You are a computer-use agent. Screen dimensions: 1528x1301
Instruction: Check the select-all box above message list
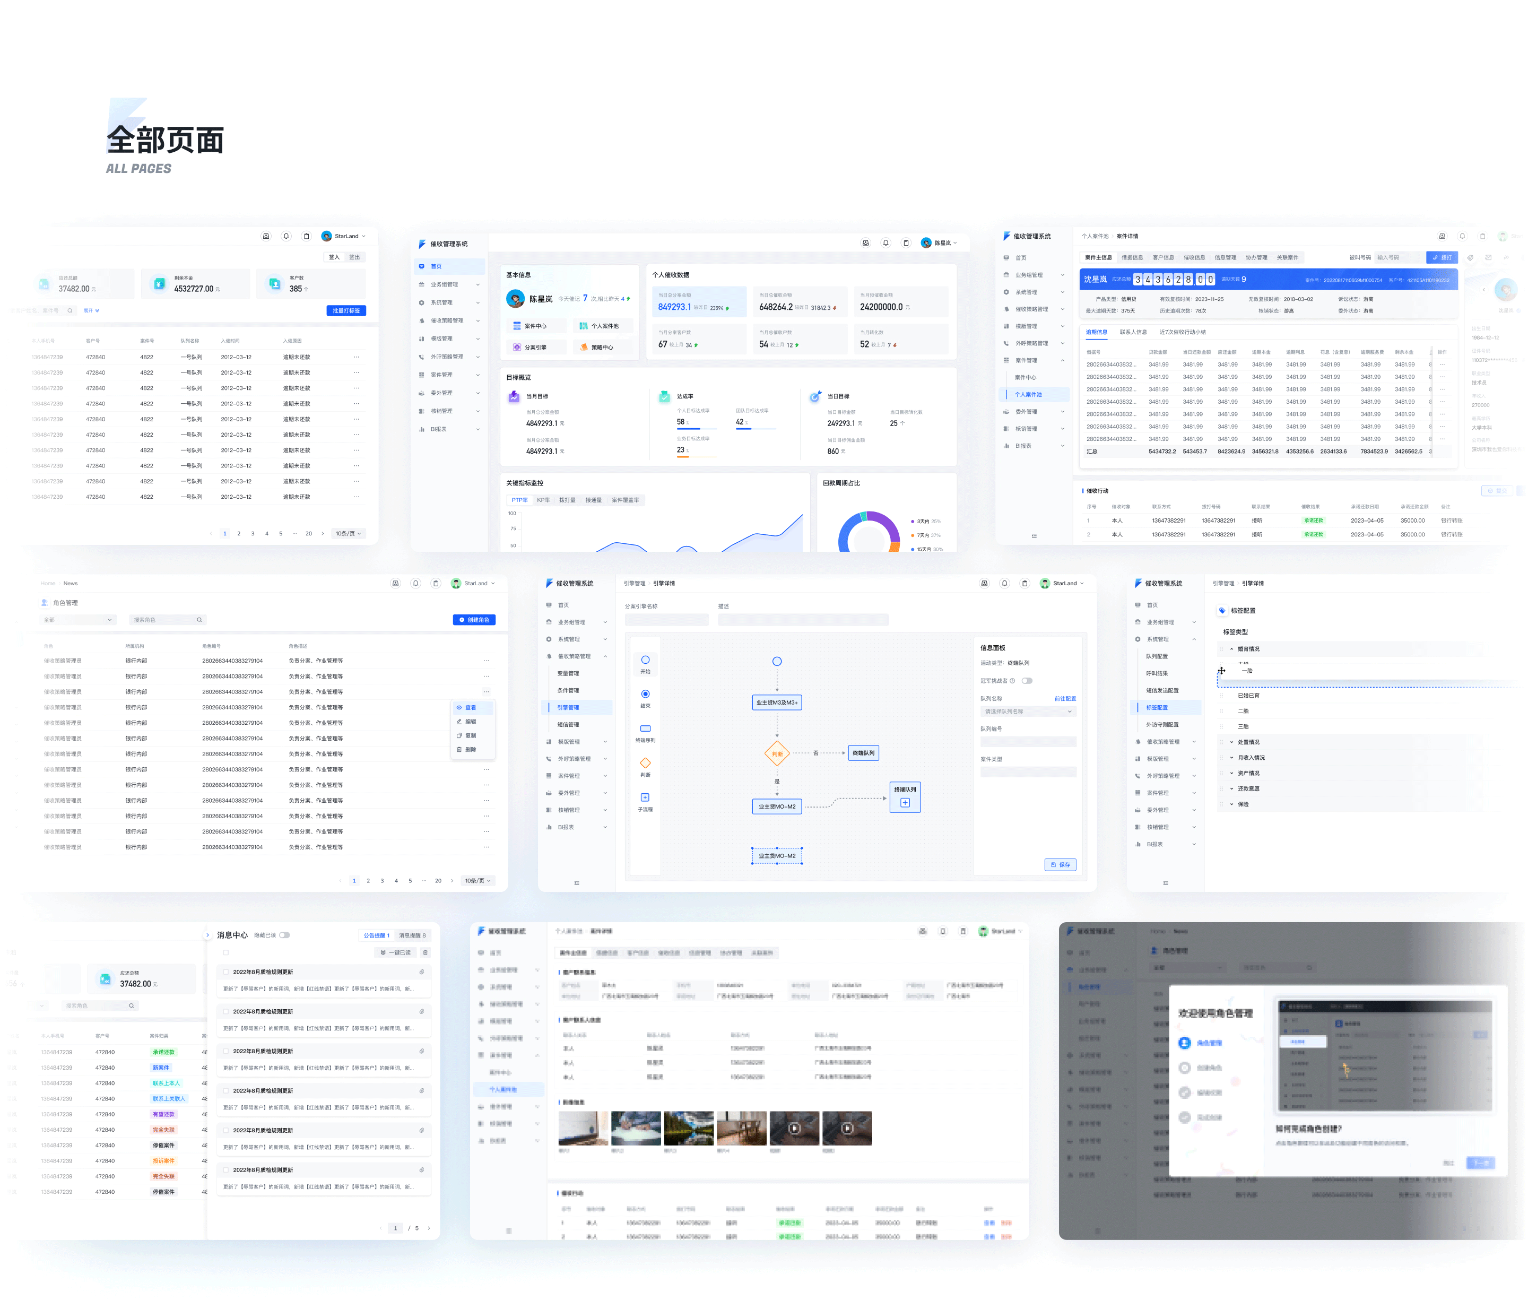pyautogui.click(x=225, y=952)
